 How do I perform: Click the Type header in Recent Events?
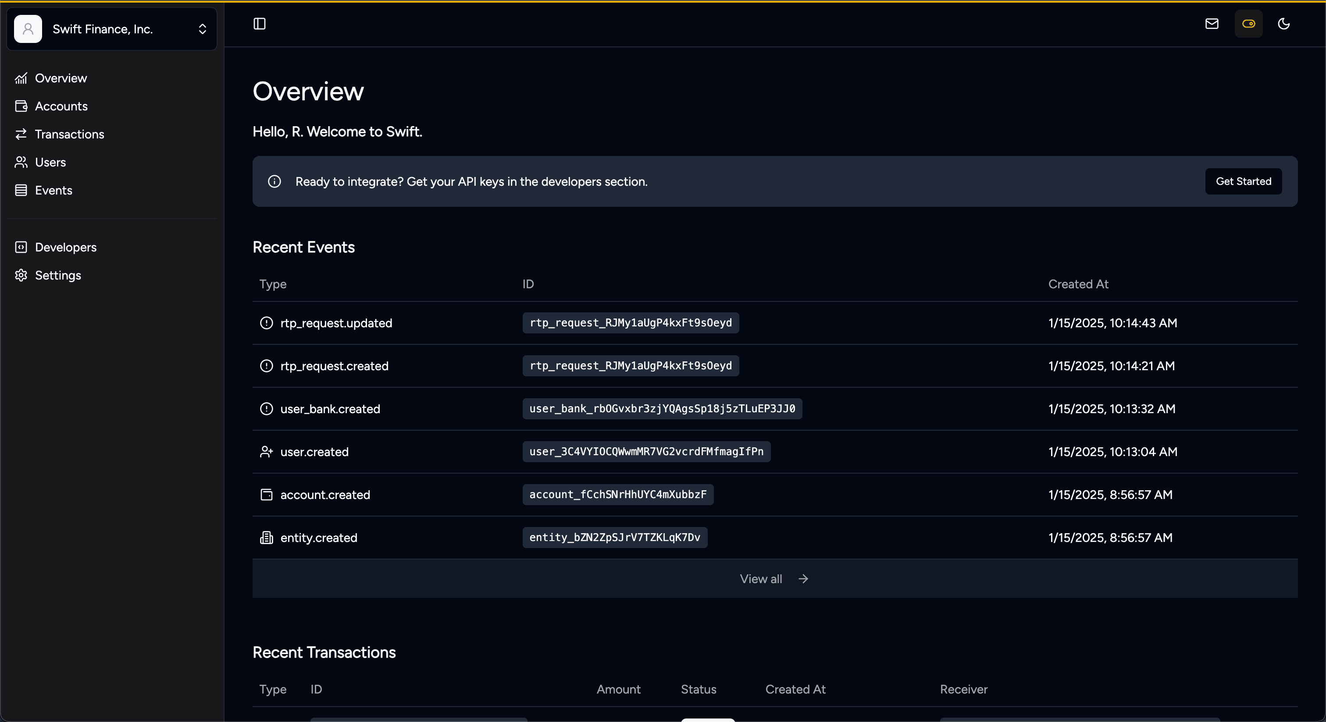273,284
